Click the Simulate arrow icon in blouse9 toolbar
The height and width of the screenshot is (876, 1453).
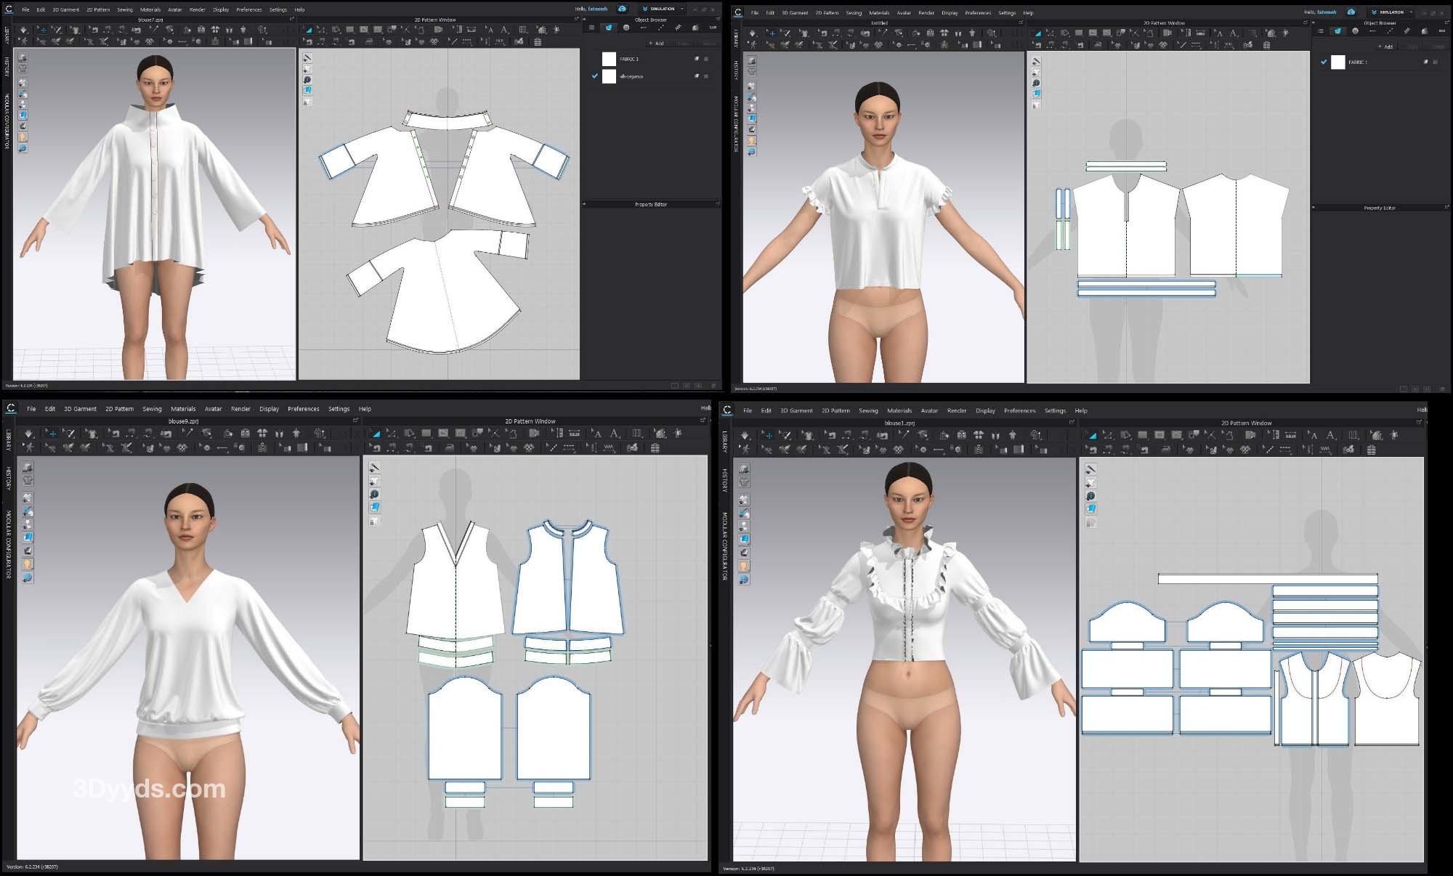[x=28, y=434]
